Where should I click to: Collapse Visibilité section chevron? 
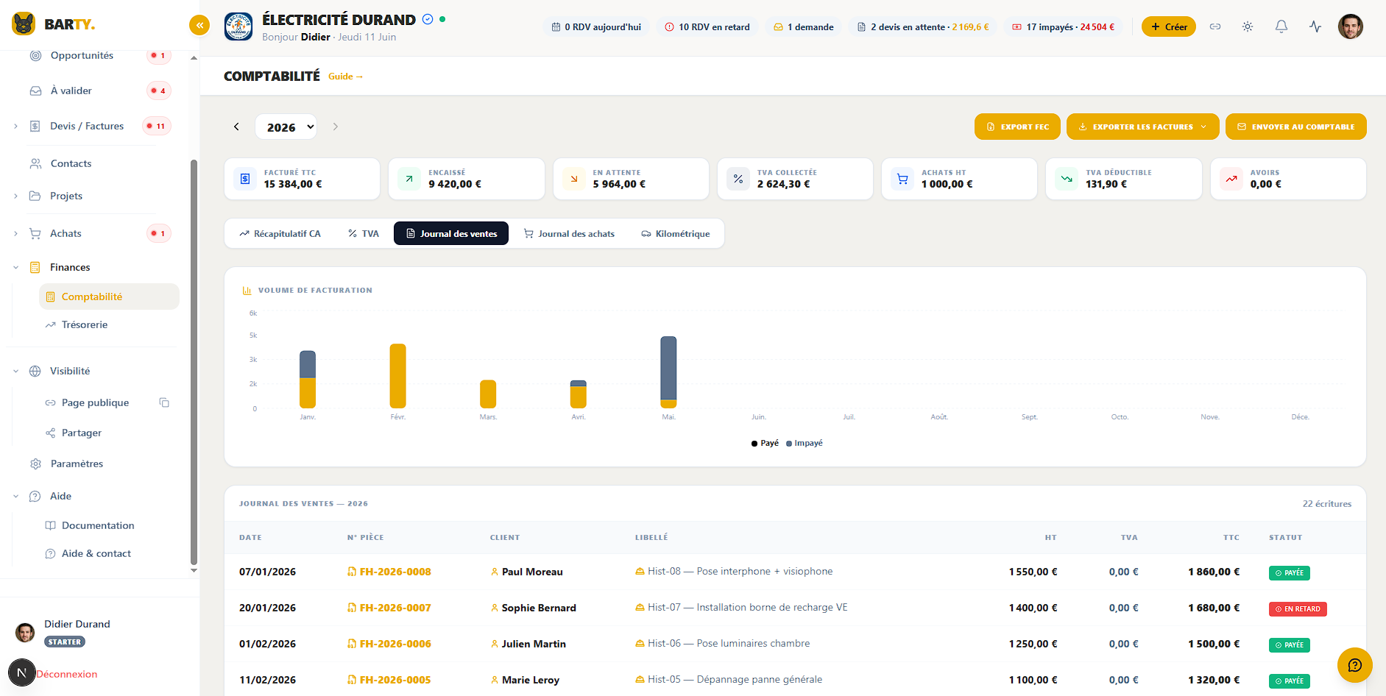[15, 371]
